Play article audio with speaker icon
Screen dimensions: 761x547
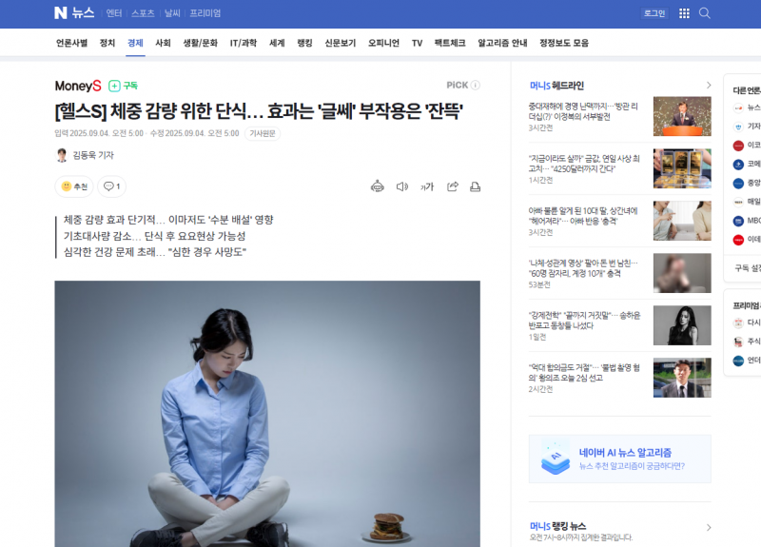(401, 186)
